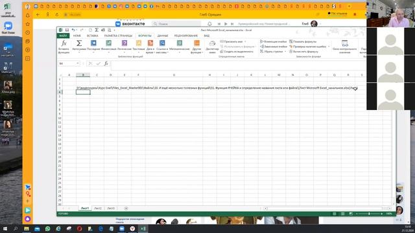
Task: Open the Date & Time functions icon
Action: [x=150, y=43]
